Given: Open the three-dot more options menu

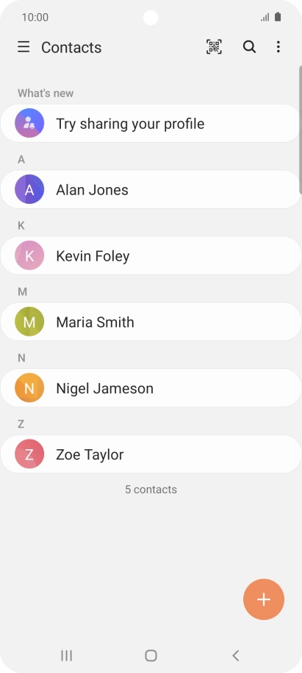Looking at the screenshot, I should (278, 47).
